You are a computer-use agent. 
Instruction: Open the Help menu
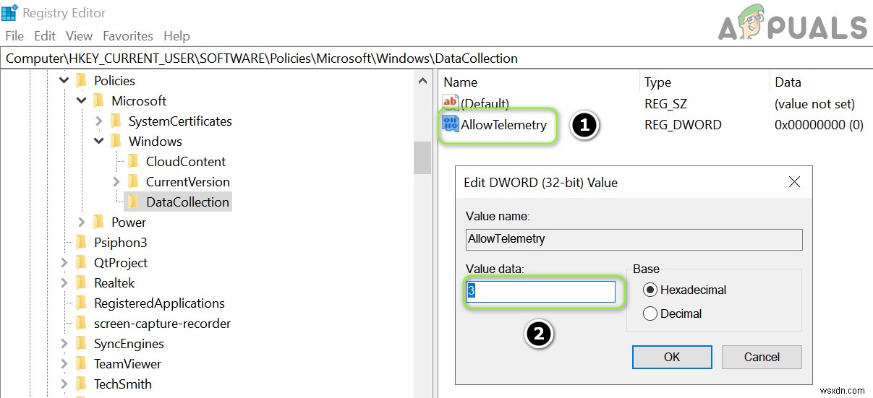coord(177,35)
